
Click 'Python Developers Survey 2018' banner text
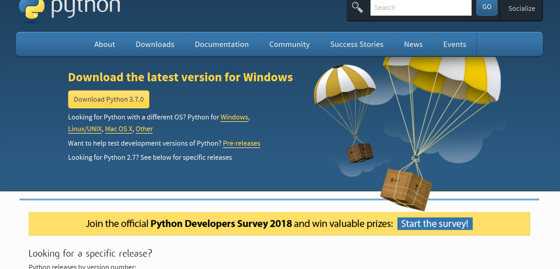tap(221, 224)
